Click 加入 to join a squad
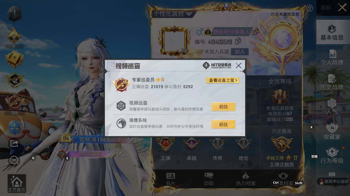Screen dimensions: 350x196 pyautogui.click(x=240, y=52)
